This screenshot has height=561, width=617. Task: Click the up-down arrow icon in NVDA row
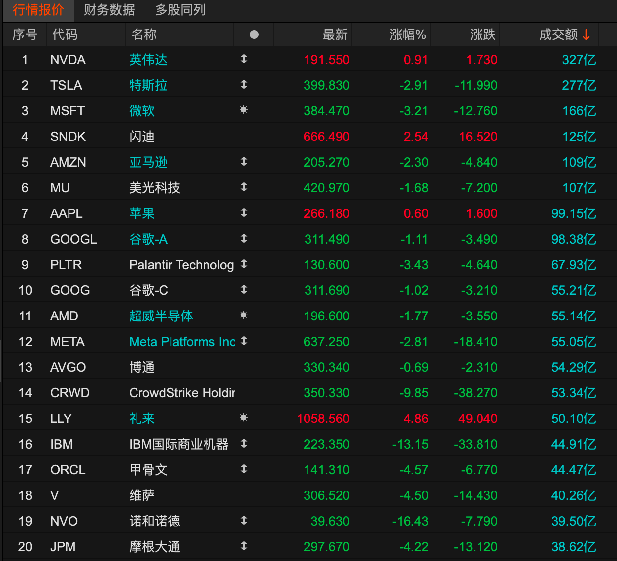[244, 59]
